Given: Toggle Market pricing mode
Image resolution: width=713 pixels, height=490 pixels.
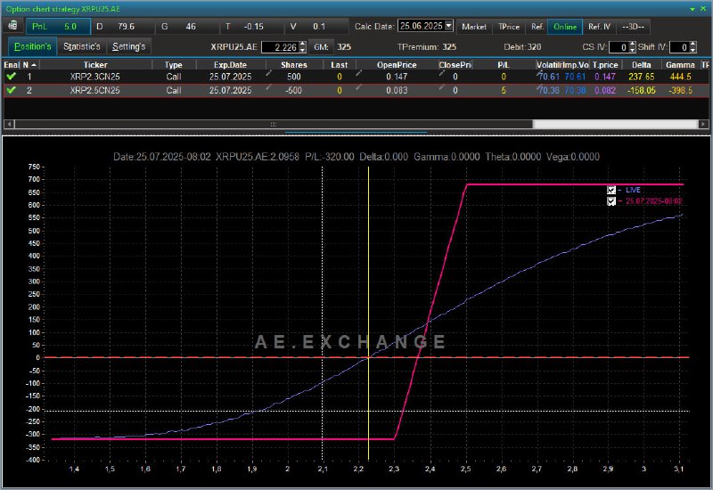Looking at the screenshot, I should [474, 27].
